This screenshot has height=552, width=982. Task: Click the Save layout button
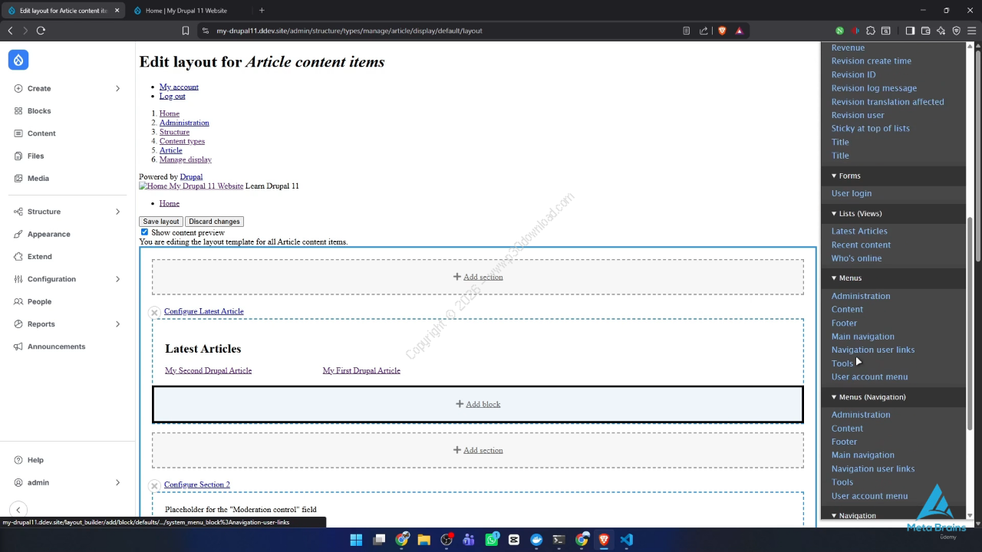[x=161, y=222]
